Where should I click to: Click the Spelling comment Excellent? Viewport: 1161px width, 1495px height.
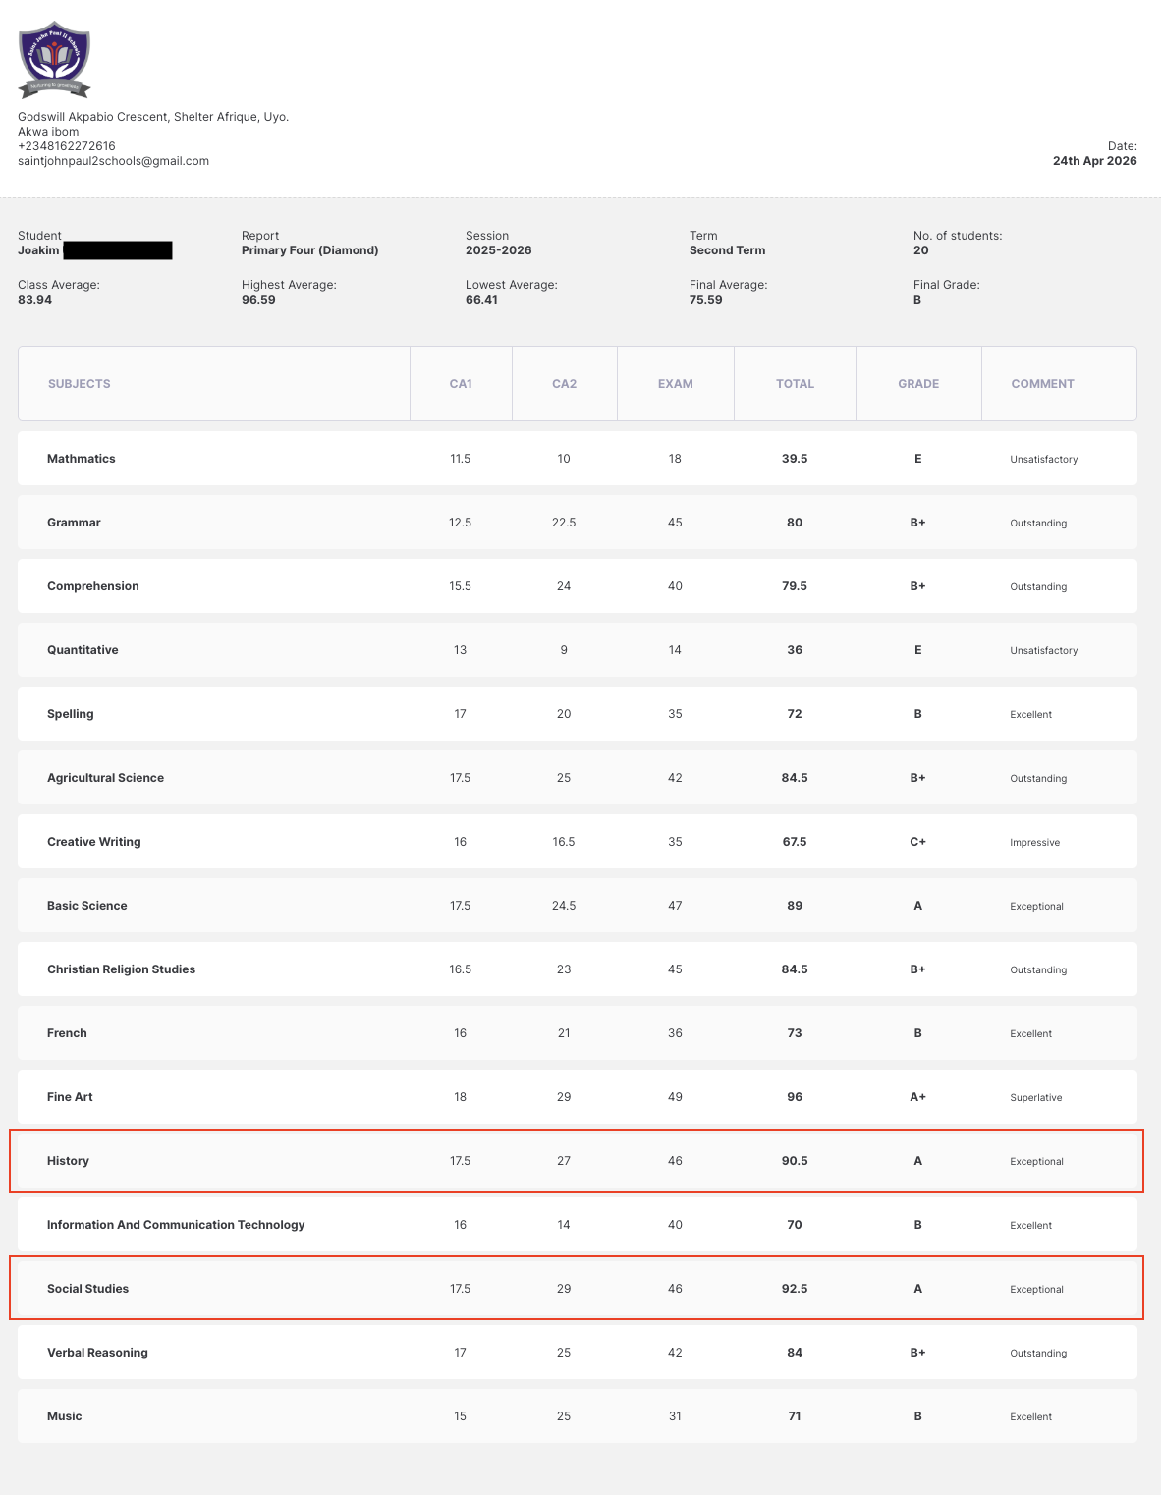click(1031, 715)
